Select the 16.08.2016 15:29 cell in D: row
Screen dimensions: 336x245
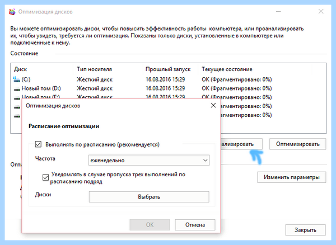[x=165, y=88]
